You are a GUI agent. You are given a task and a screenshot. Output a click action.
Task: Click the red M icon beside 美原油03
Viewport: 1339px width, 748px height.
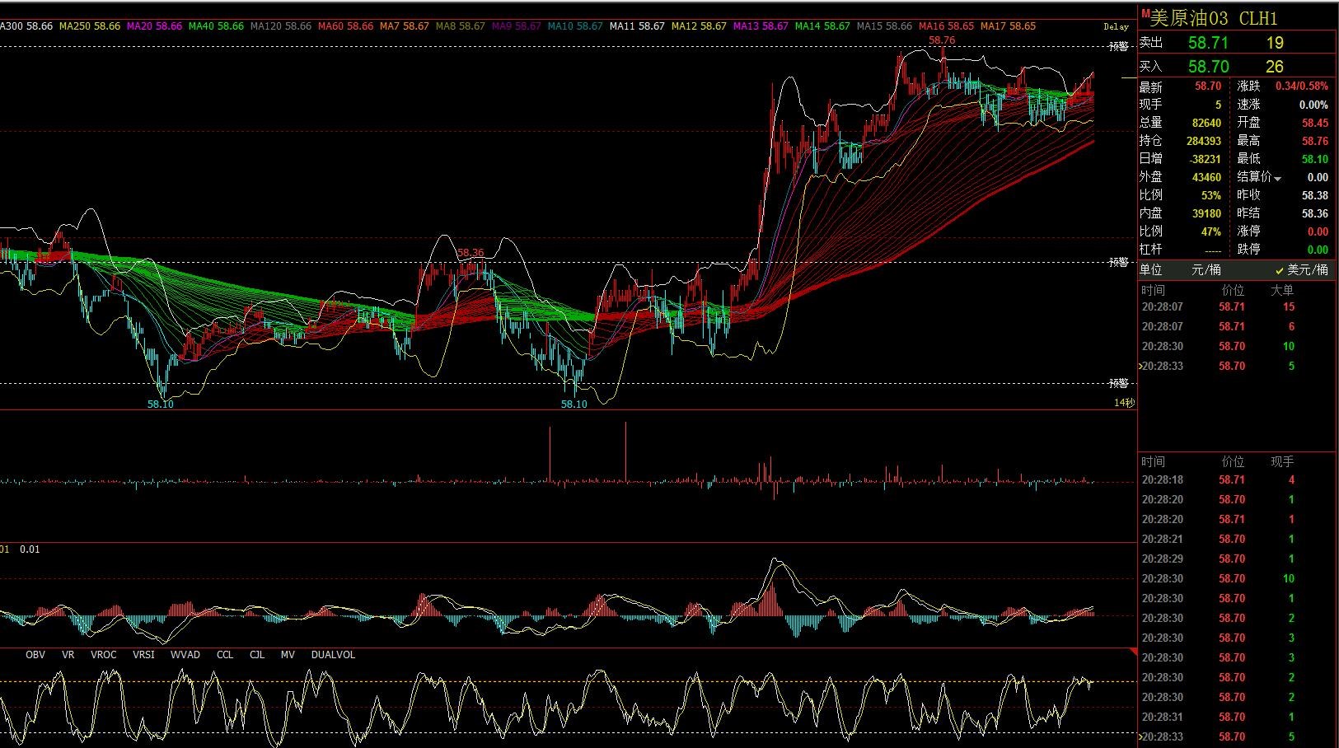(x=1145, y=13)
